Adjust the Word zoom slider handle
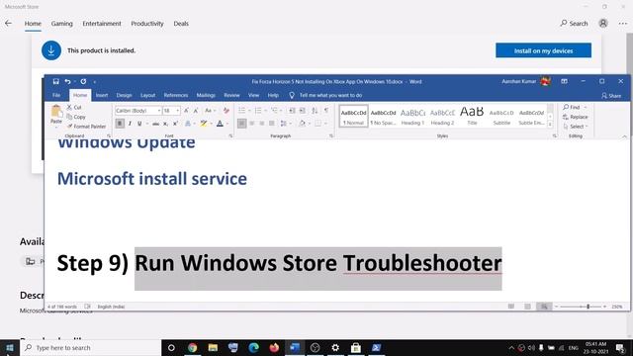This screenshot has height=356, width=633. pos(588,307)
